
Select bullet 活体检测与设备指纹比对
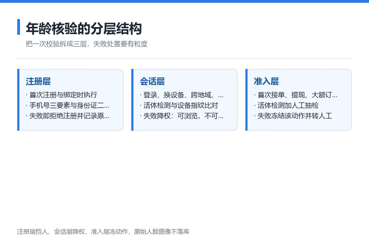pyautogui.click(x=179, y=105)
